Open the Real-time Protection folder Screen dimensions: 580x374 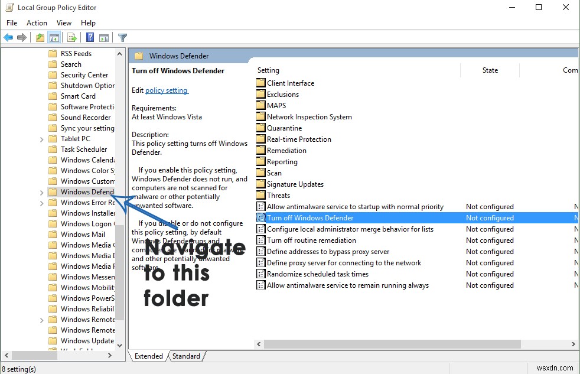pyautogui.click(x=294, y=139)
